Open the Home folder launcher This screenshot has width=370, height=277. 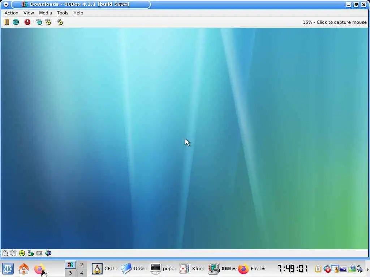(23, 269)
